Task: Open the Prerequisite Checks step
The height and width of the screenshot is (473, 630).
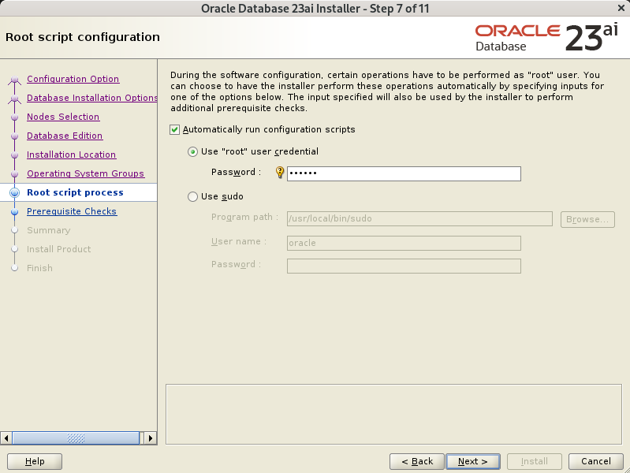Action: click(x=72, y=211)
